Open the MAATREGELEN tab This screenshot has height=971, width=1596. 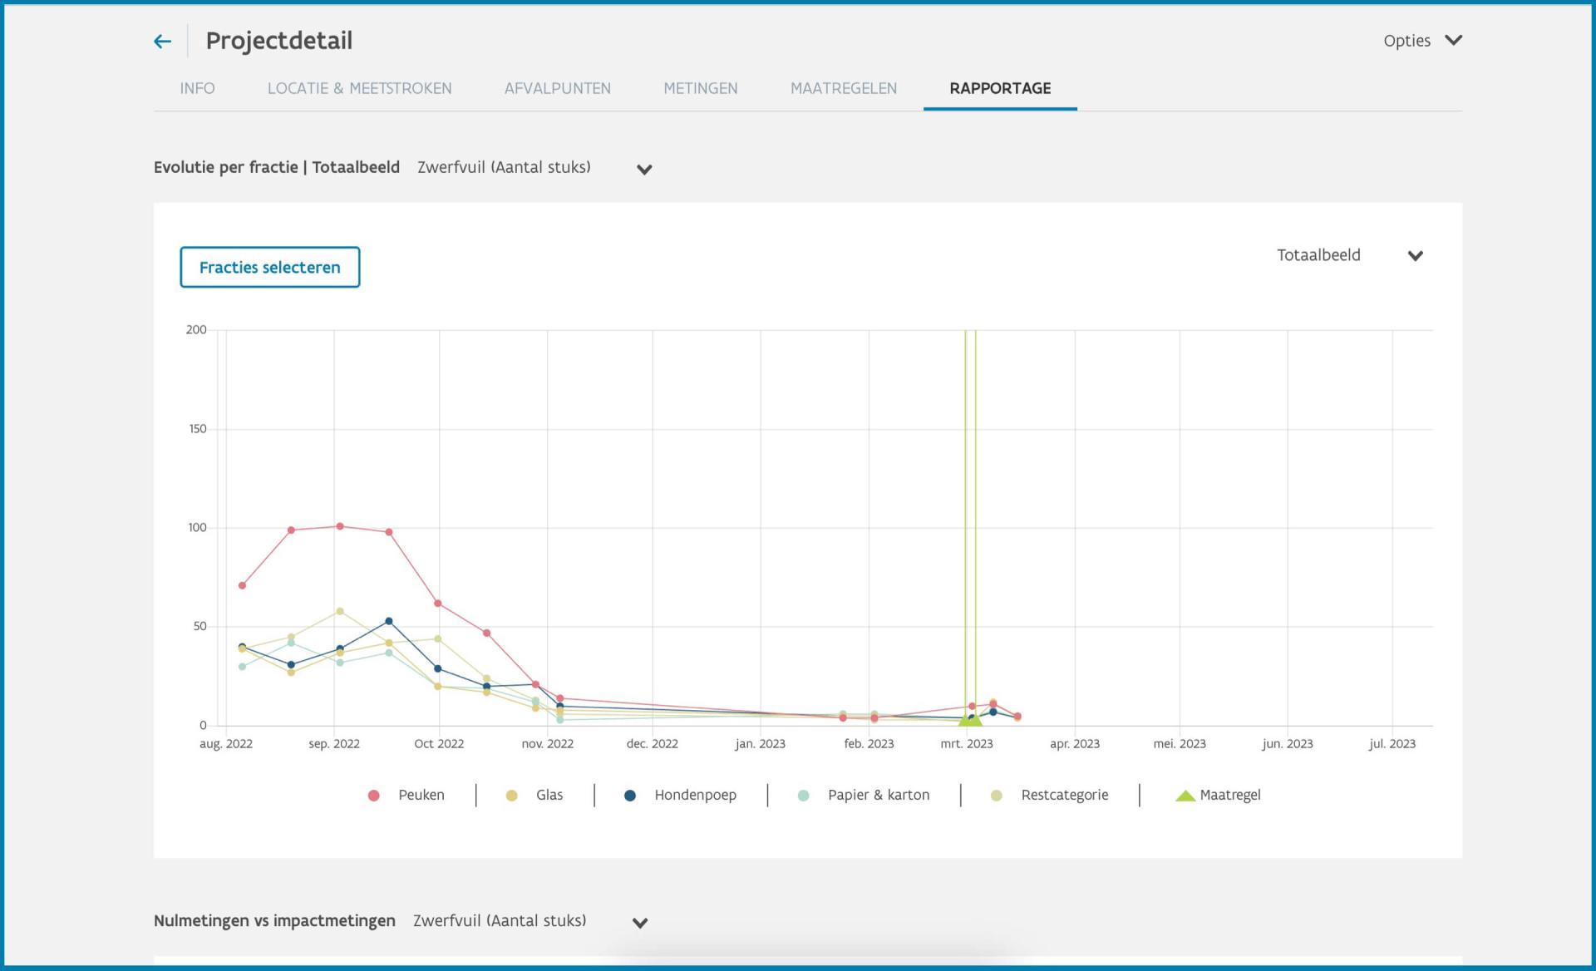pyautogui.click(x=843, y=88)
